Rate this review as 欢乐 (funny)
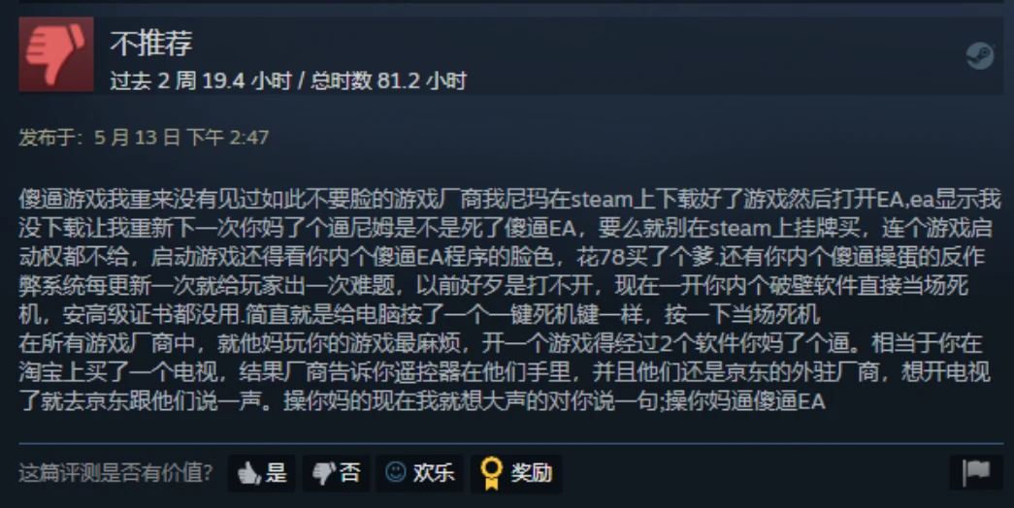 (x=420, y=473)
